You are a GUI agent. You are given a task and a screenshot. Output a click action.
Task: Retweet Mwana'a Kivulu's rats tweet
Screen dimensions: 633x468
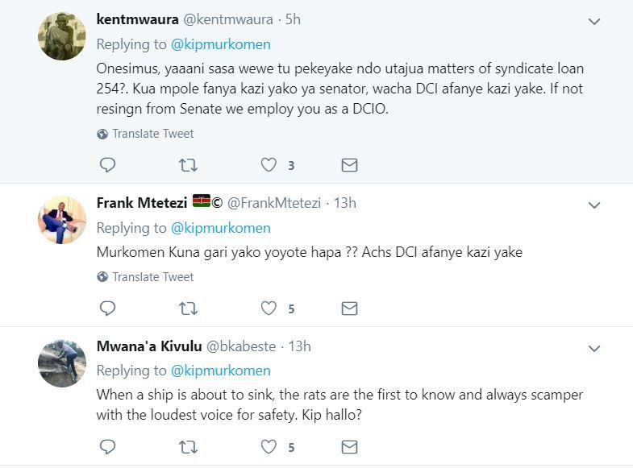(188, 446)
